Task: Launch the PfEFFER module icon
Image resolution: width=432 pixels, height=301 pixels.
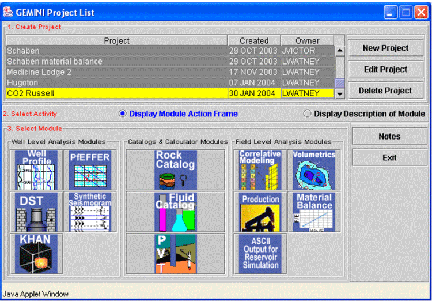Action: (x=90, y=170)
